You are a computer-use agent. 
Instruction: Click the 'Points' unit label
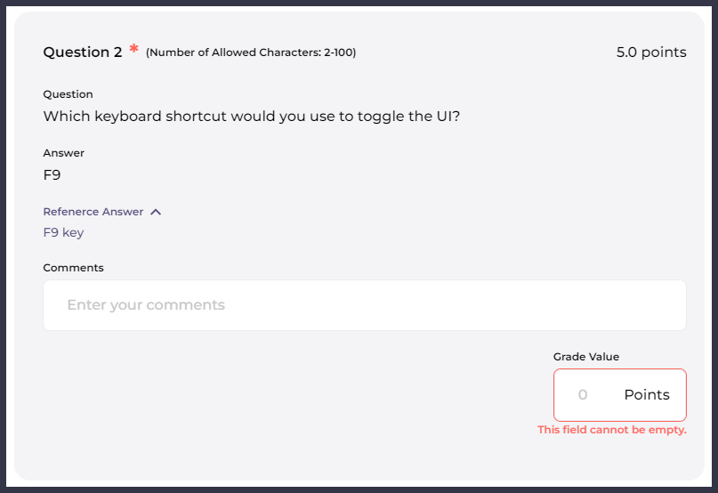pyautogui.click(x=647, y=394)
